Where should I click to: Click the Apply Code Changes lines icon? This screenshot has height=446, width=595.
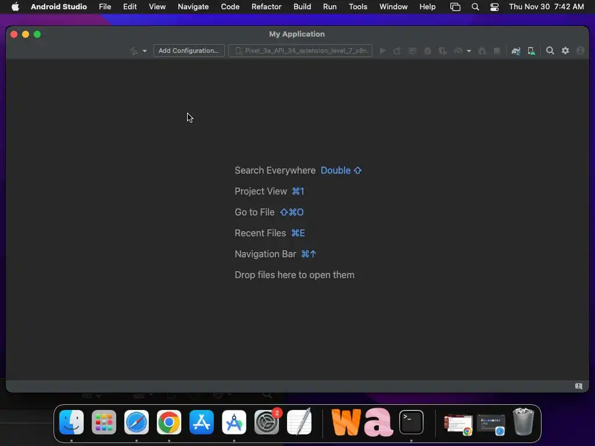click(x=413, y=51)
